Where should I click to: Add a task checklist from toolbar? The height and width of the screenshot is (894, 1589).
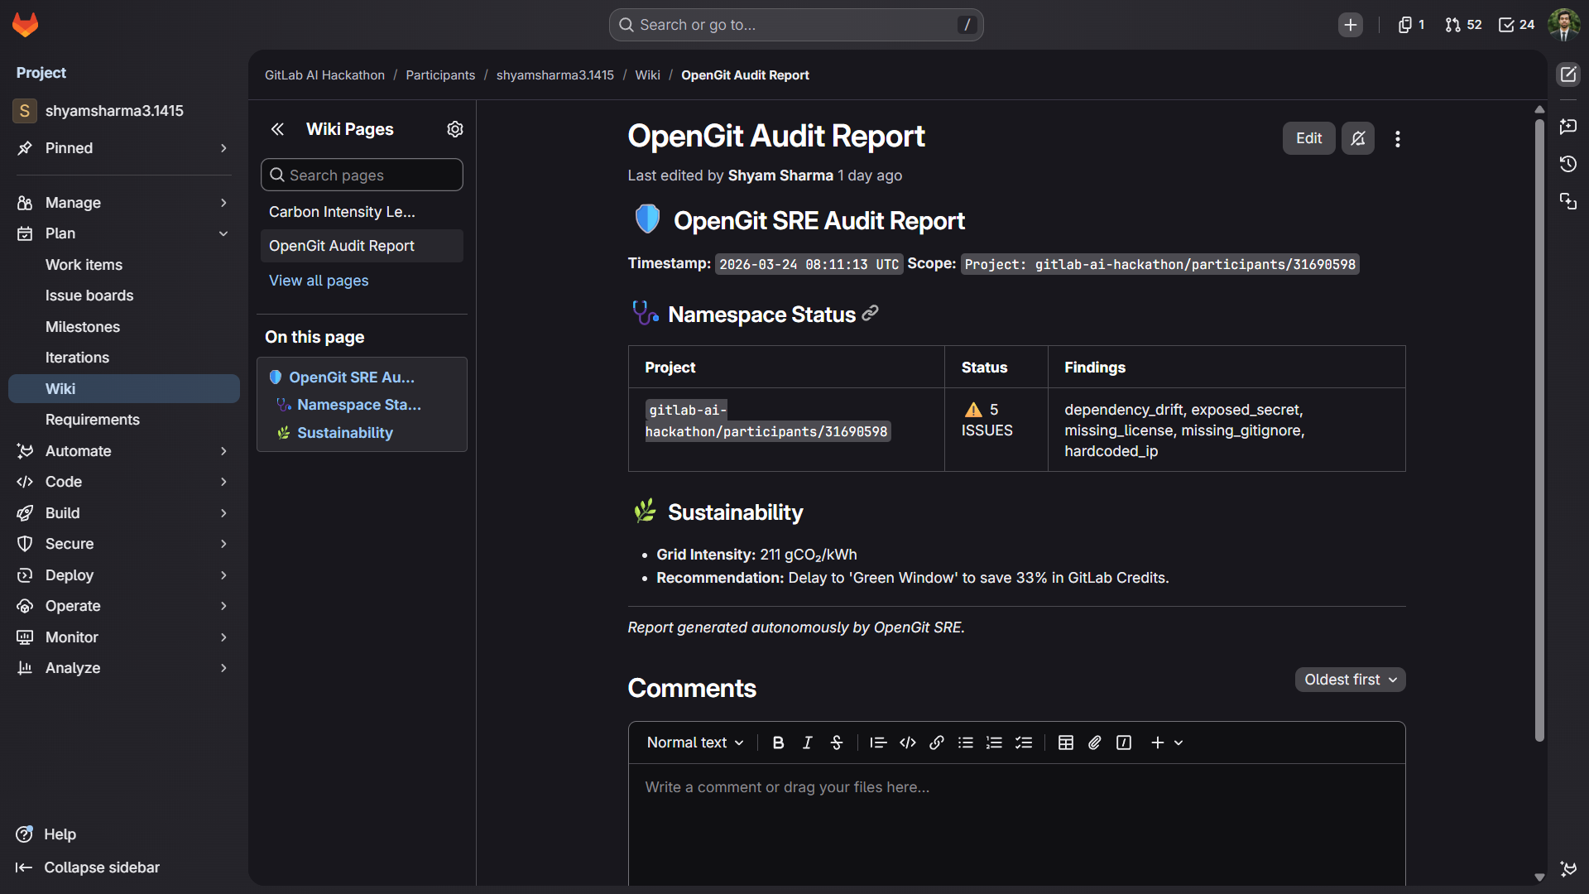click(x=1024, y=743)
